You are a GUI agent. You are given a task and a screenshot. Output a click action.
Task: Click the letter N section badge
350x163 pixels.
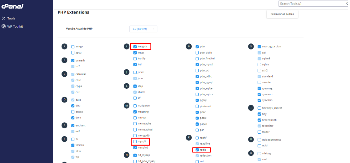126,155
